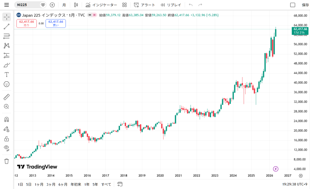Activate the zoom in tool
Screen dimensions: 310x189
[x=7, y=107]
